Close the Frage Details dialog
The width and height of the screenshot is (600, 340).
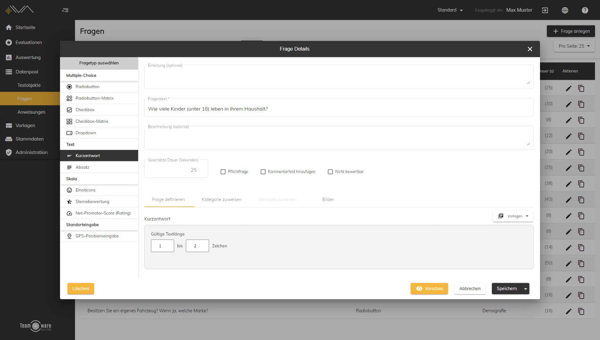coord(530,49)
